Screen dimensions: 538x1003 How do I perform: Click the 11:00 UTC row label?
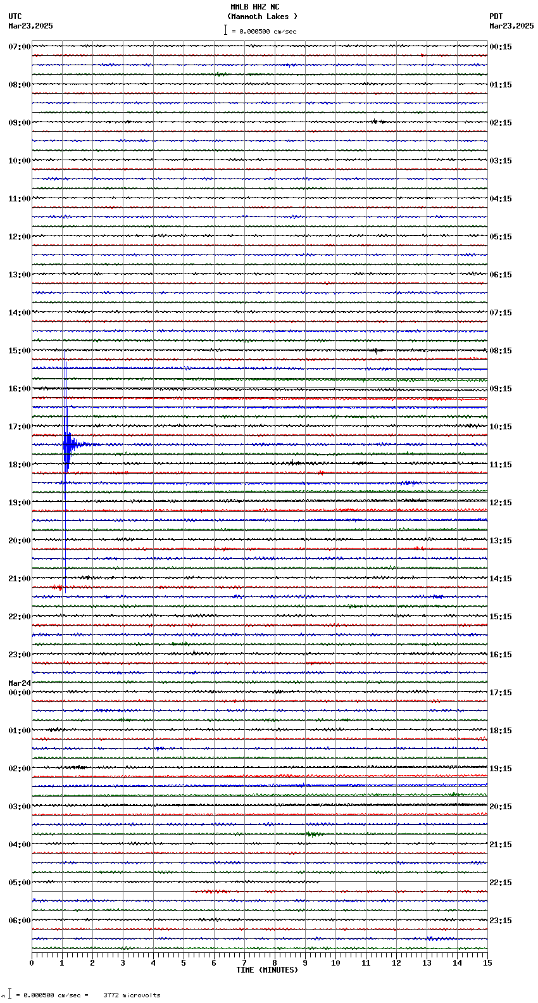click(x=20, y=199)
